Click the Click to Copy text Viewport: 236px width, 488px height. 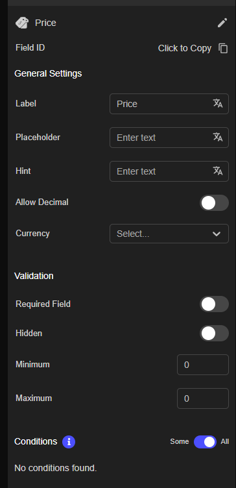tap(185, 48)
